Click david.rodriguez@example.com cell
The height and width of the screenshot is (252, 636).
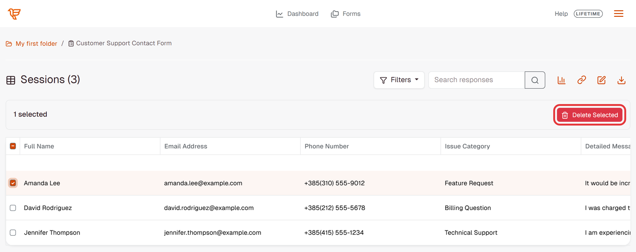point(209,208)
